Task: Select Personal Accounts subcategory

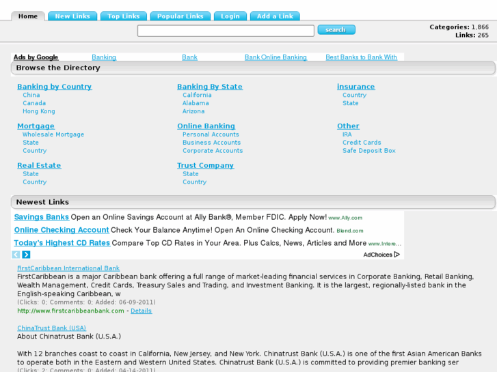Action: (211, 134)
